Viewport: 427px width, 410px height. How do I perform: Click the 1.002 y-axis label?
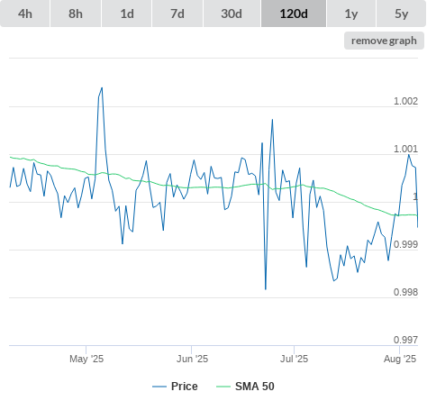[x=405, y=101]
